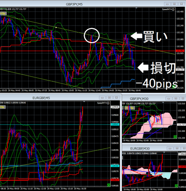Viewport: 186px width, 191px height.
Task: Click green corner square in EURGBP,M30 chart
Action: tap(176, 186)
